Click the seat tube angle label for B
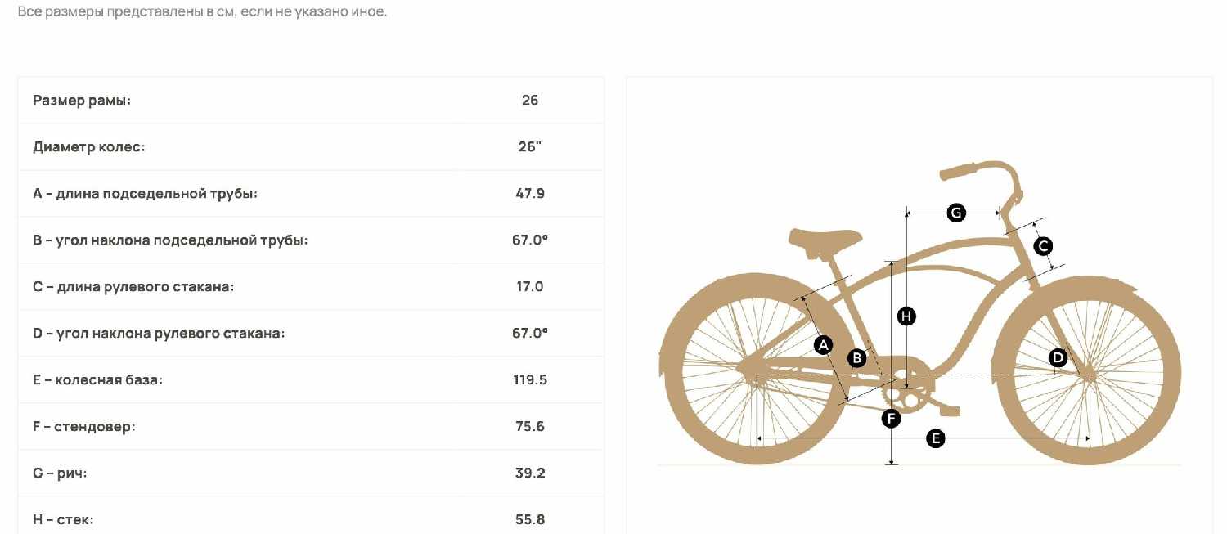The height and width of the screenshot is (534, 1227). (170, 240)
